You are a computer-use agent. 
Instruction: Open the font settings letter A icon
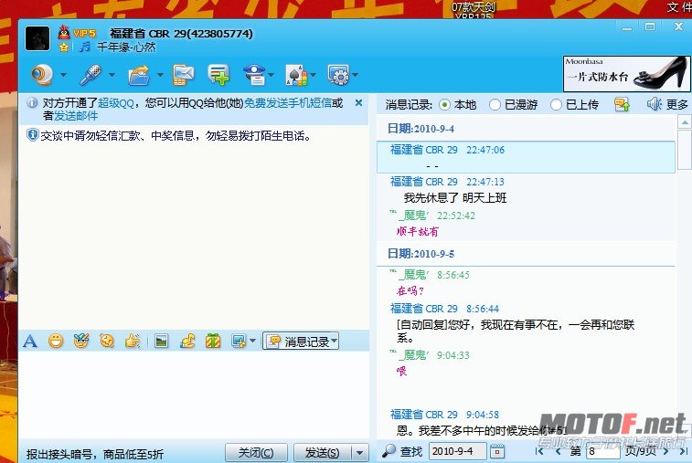(x=30, y=341)
